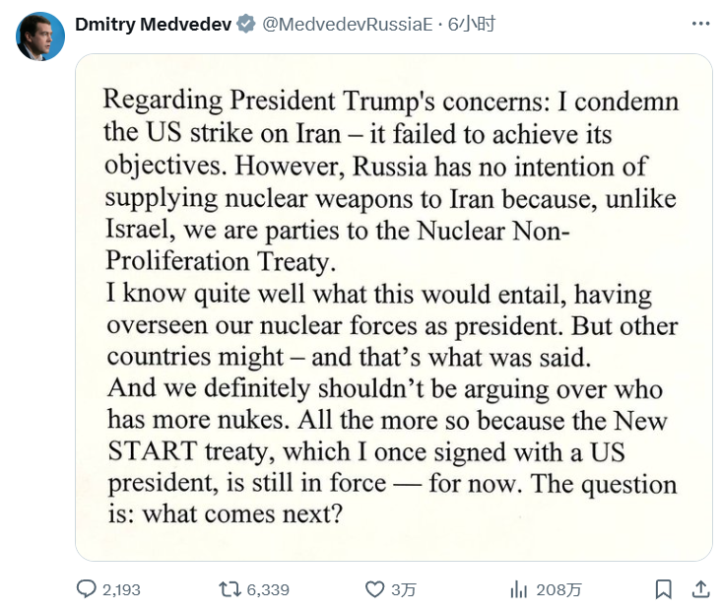Screen dimensions: 721x613
Task: Open post analytics via bar chart icon
Action: (519, 588)
